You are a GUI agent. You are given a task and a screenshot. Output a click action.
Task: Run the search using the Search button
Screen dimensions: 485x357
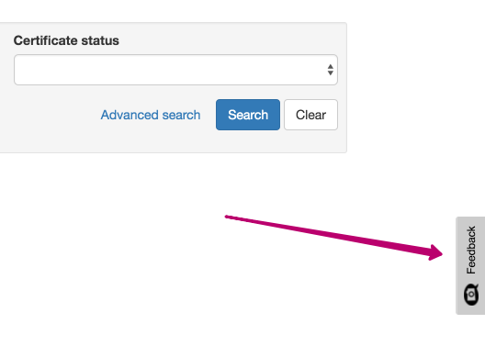coord(248,115)
